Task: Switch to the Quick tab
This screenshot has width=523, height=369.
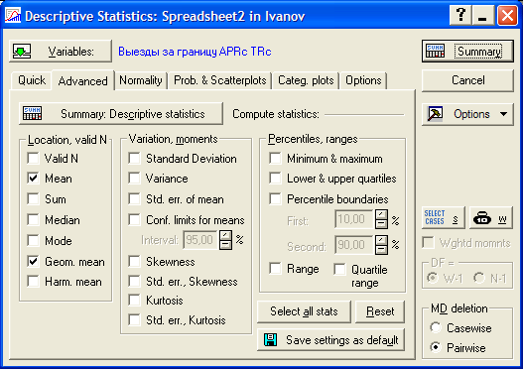Action: (x=32, y=80)
